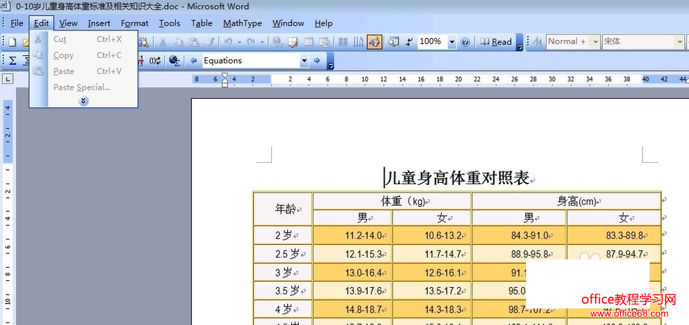The image size is (689, 325).
Task: Click the ruler first-line indent marker
Action: (x=224, y=76)
